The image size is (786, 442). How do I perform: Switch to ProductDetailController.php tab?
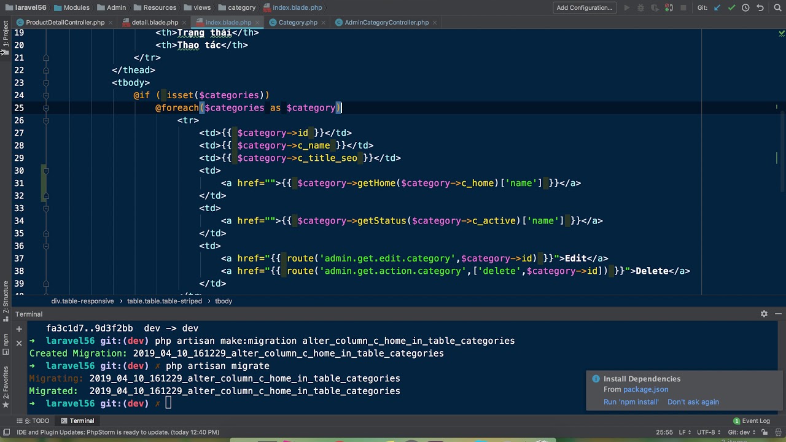64,23
